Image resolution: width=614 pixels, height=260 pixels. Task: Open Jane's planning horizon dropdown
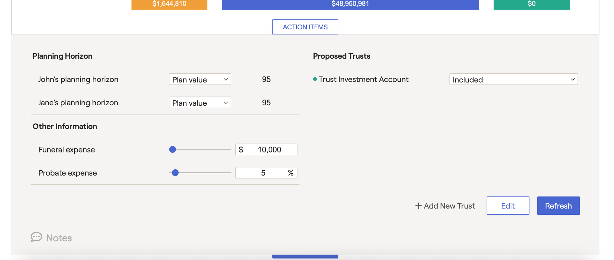tap(200, 103)
